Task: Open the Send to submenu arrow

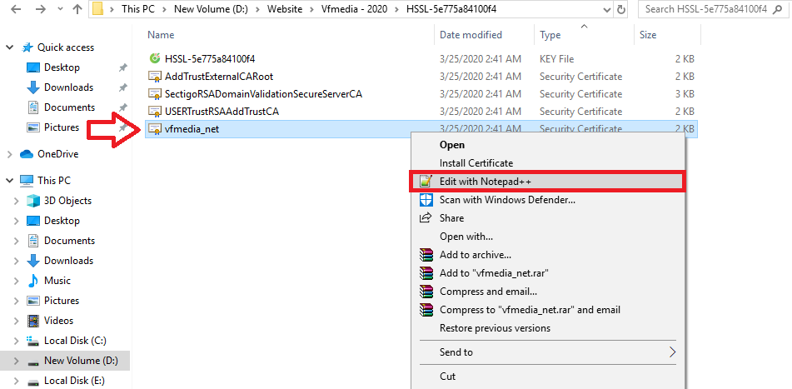Action: coord(672,352)
